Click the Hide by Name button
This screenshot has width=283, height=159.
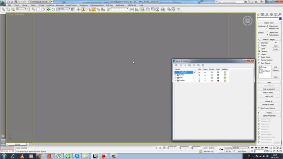[269, 93]
